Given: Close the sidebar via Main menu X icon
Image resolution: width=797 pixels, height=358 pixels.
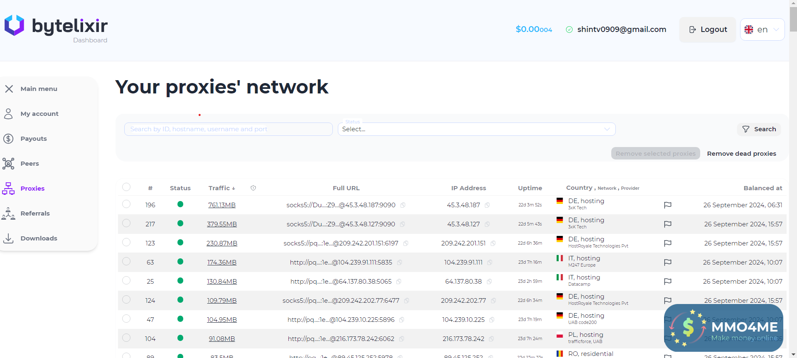Looking at the screenshot, I should (9, 89).
